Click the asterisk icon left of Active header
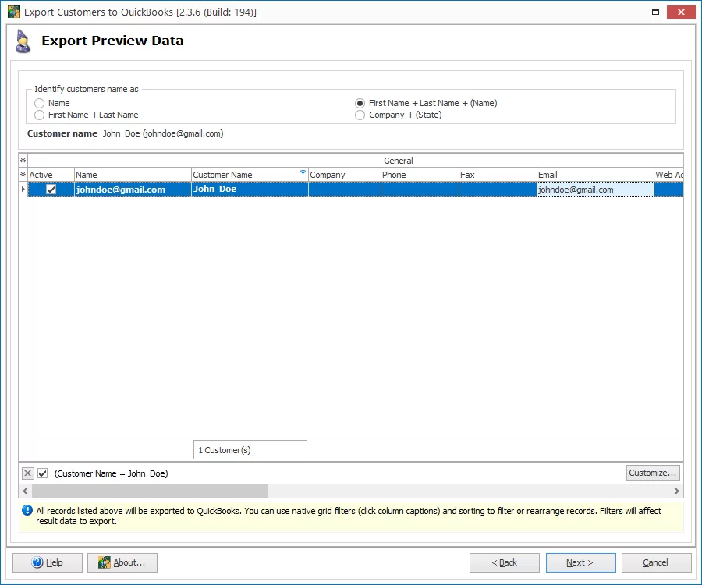Viewport: 702px width, 585px height. click(x=23, y=175)
